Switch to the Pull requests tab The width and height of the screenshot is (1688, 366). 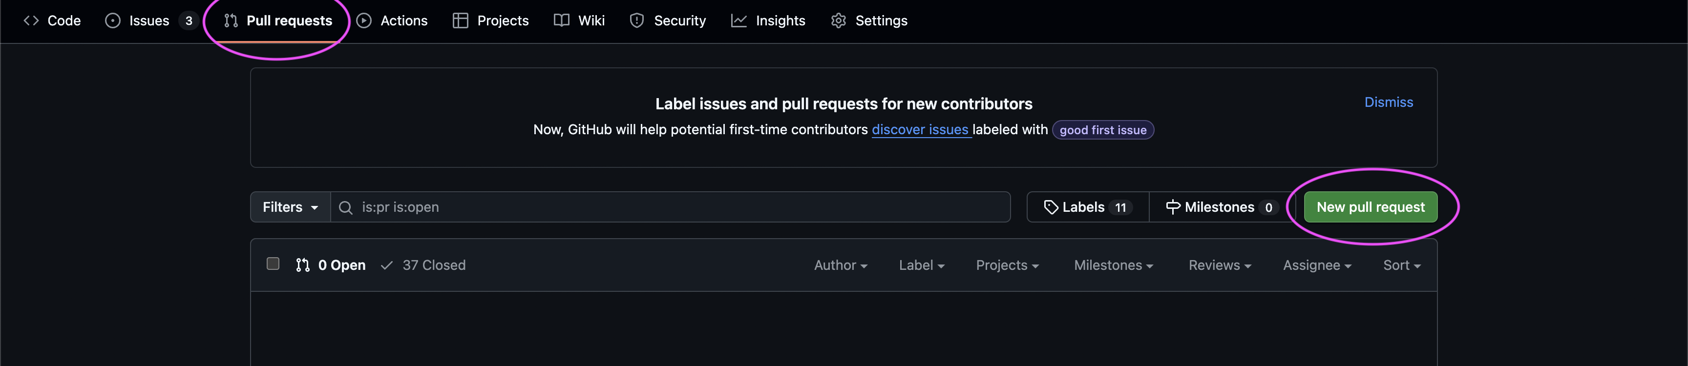point(278,21)
